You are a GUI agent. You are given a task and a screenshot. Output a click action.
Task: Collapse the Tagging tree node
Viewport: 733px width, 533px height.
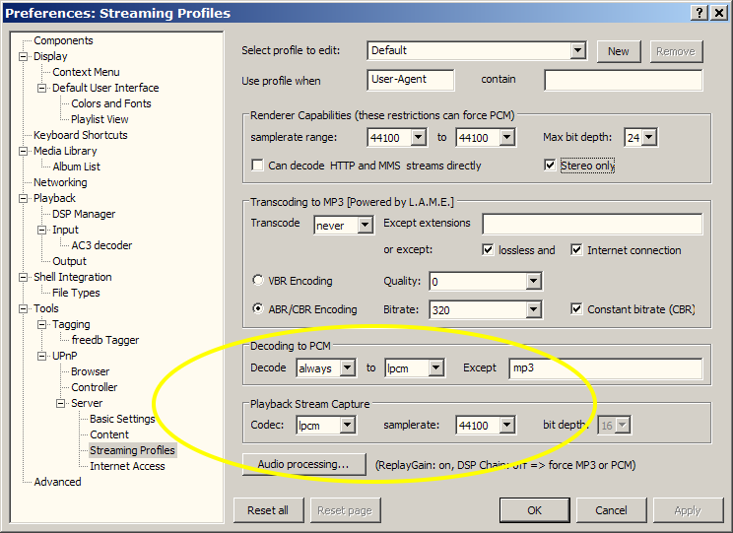(x=41, y=324)
